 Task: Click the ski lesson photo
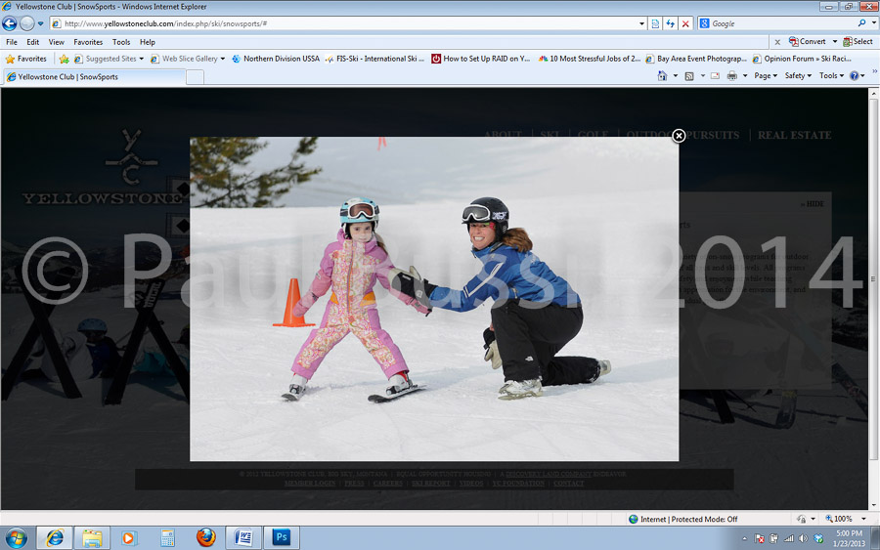pos(434,299)
